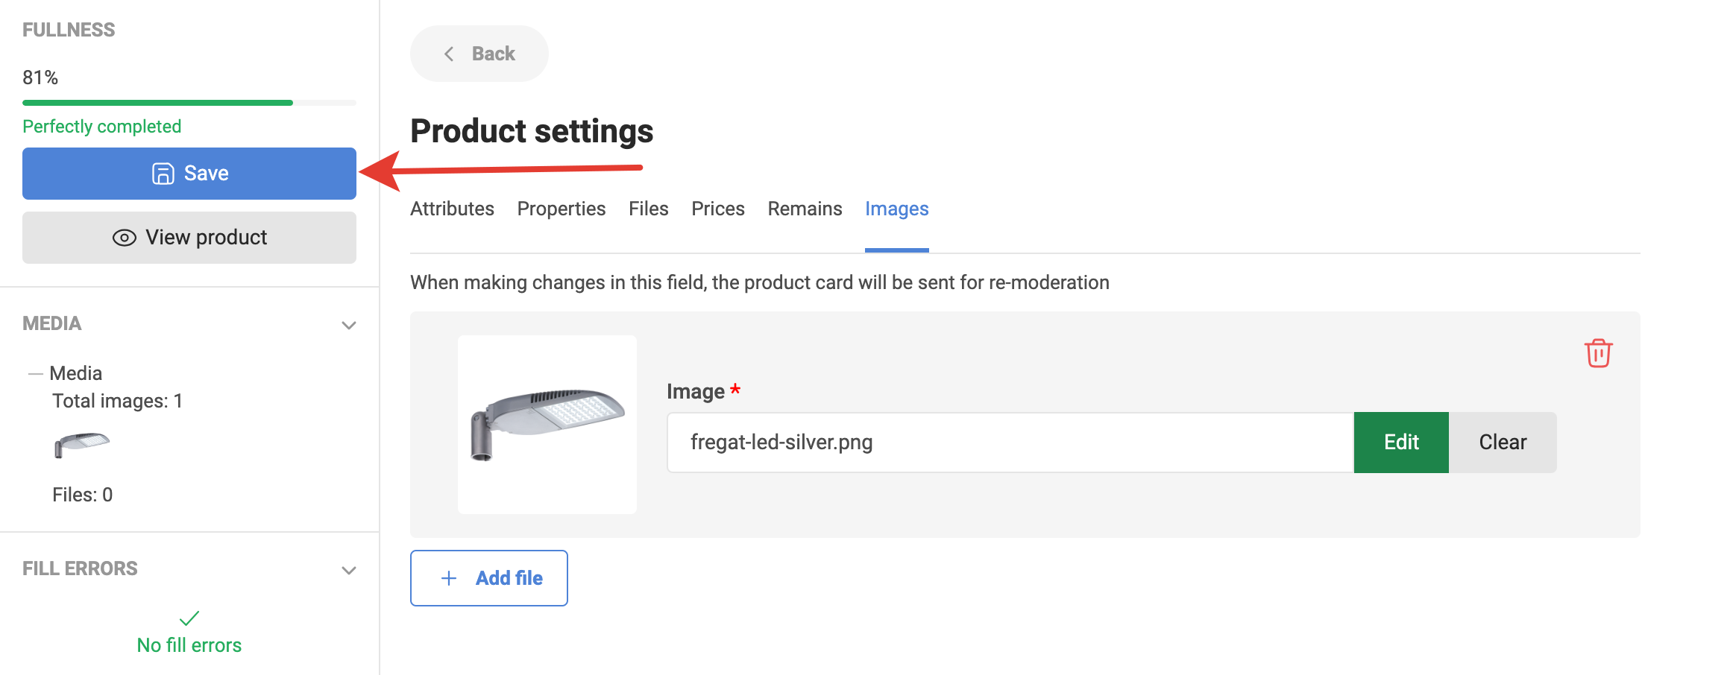Switch to the Attributes tab

coord(452,209)
